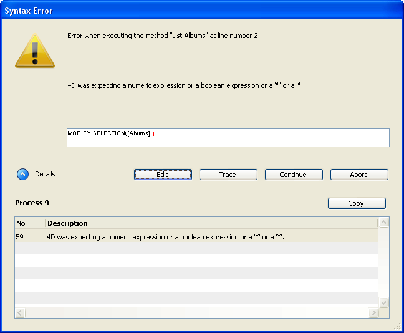Collapse the Details section with the blue chevron
Image resolution: width=404 pixels, height=333 pixels.
tap(23, 175)
